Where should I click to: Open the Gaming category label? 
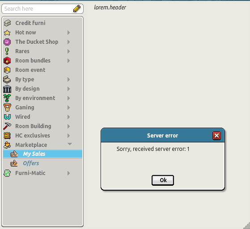25,108
